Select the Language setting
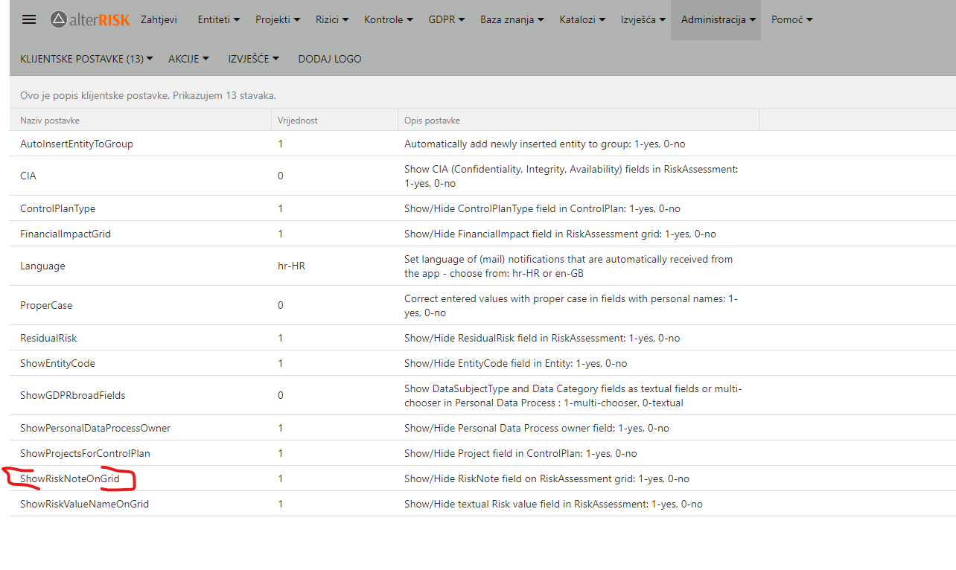 42,266
